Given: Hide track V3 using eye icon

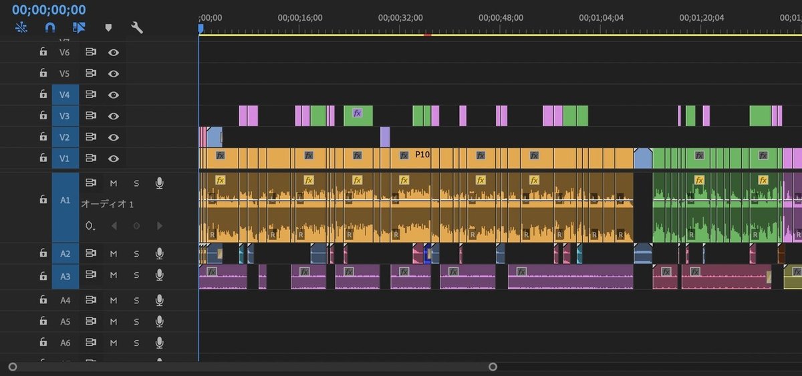Looking at the screenshot, I should coord(114,116).
